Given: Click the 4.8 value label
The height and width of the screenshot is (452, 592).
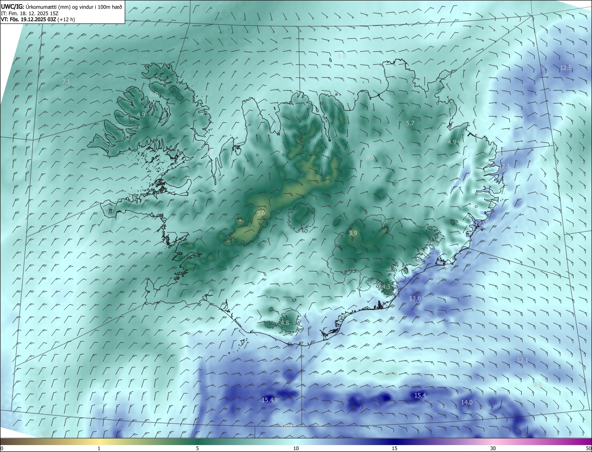Looking at the screenshot, I should (284, 323).
